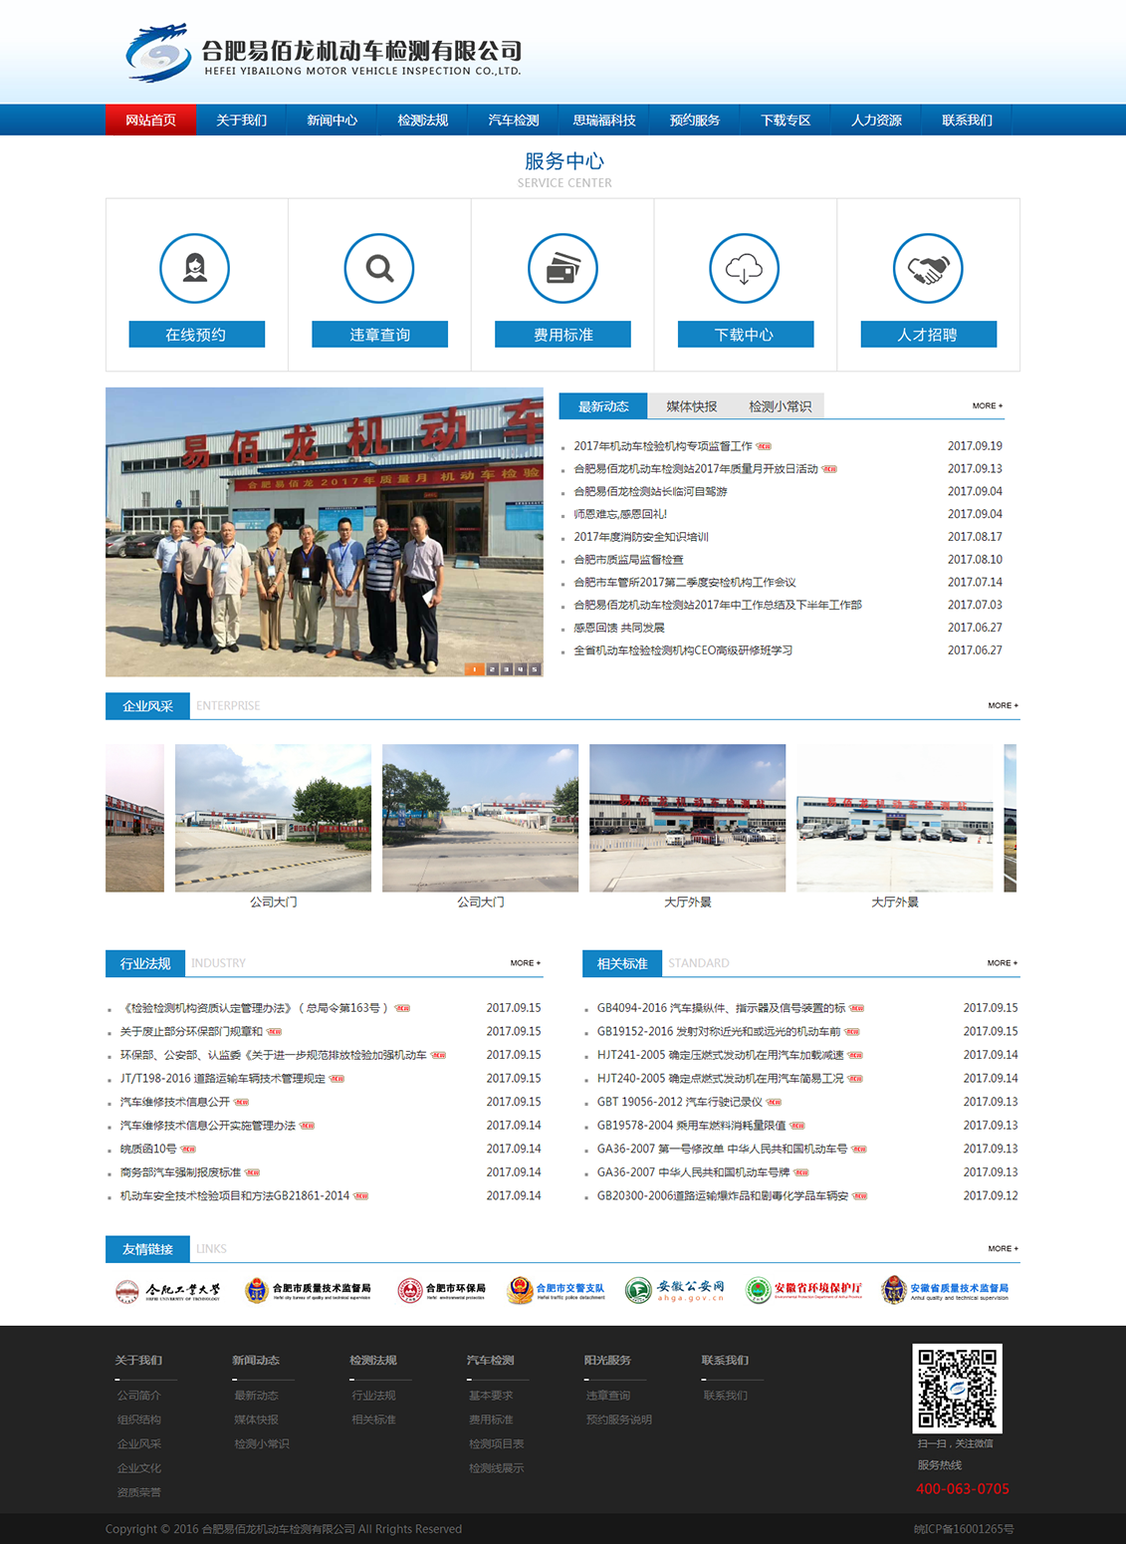Click the cloud download center icon

coord(744,268)
